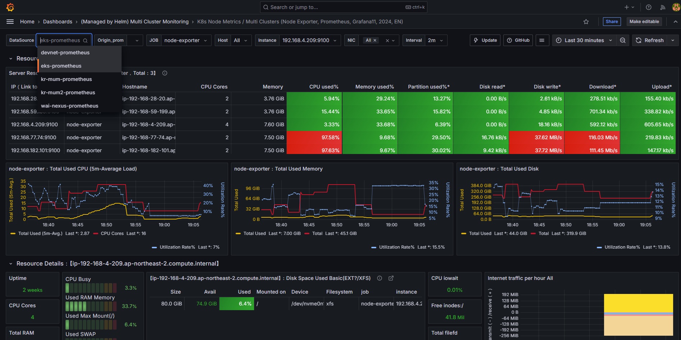This screenshot has height=340, width=681.
Task: Sort table by Disk write* column header
Action: (547, 87)
